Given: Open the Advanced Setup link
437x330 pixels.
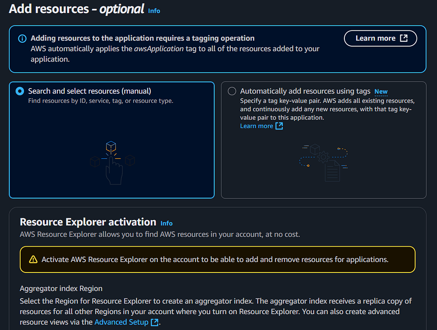Looking at the screenshot, I should tap(121, 322).
